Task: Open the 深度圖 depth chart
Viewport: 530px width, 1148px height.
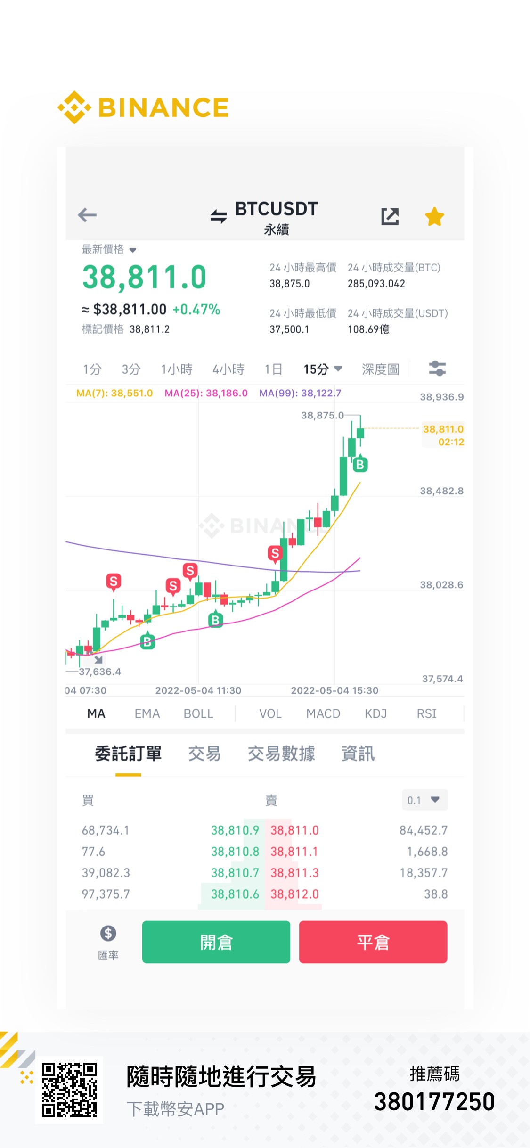Action: [x=381, y=369]
